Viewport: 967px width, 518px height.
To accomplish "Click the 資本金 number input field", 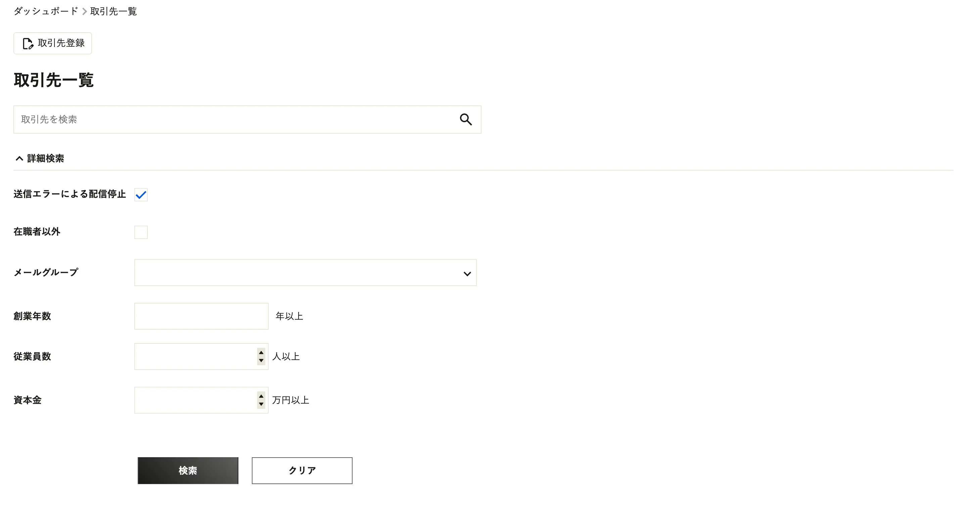I will [x=195, y=400].
